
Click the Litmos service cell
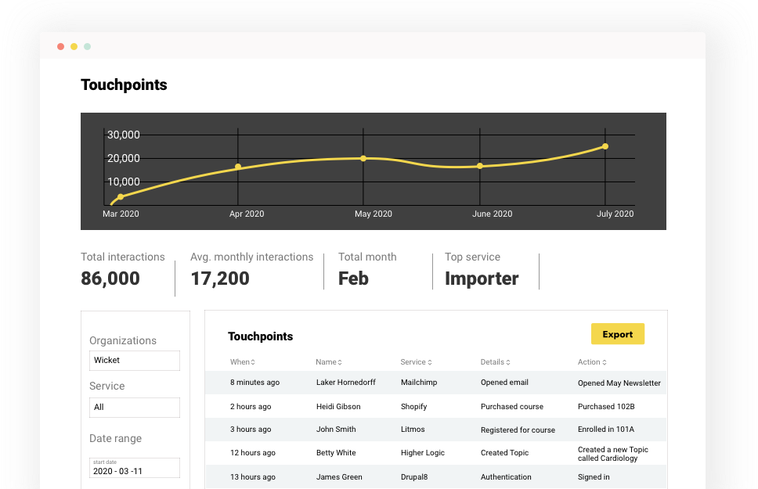413,429
